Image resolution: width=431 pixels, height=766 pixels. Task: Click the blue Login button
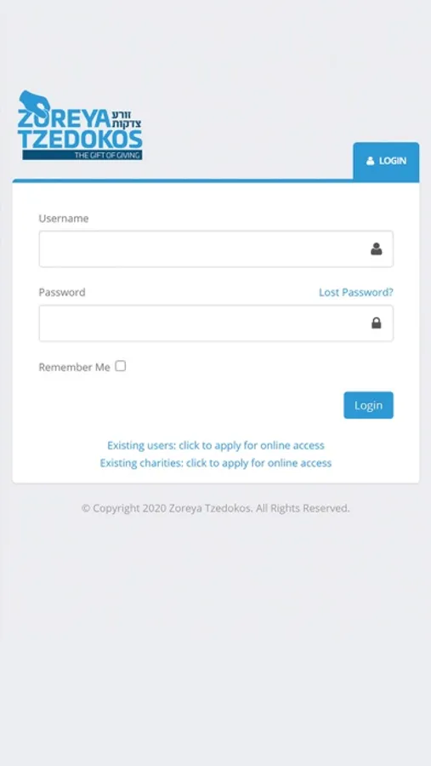(369, 405)
